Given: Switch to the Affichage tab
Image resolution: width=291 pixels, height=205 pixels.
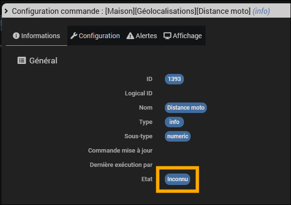Looking at the screenshot, I should pyautogui.click(x=183, y=36).
